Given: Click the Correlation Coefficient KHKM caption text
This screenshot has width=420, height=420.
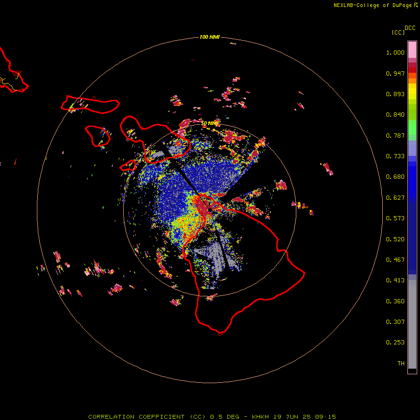Looking at the screenshot, I should [212, 417].
